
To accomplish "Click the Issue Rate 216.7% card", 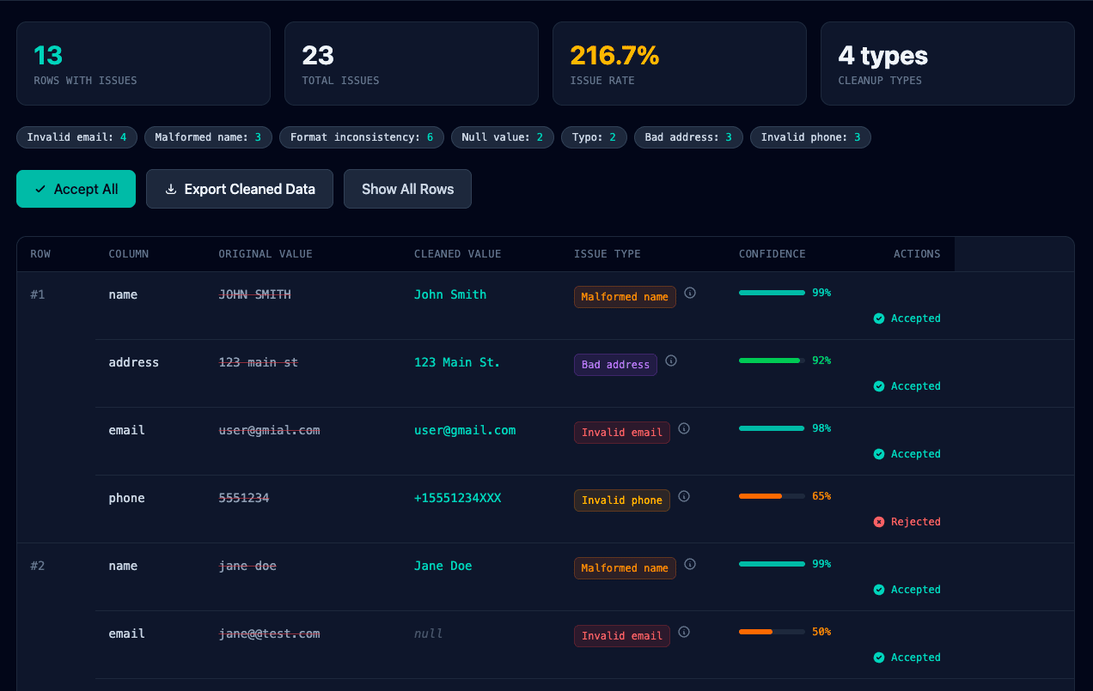I will click(680, 64).
